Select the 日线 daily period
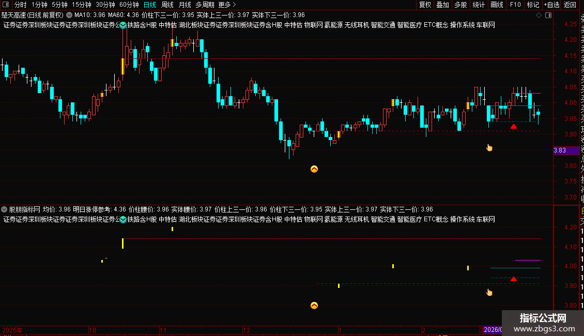Viewport: 584px width, 336px height. pos(150,5)
